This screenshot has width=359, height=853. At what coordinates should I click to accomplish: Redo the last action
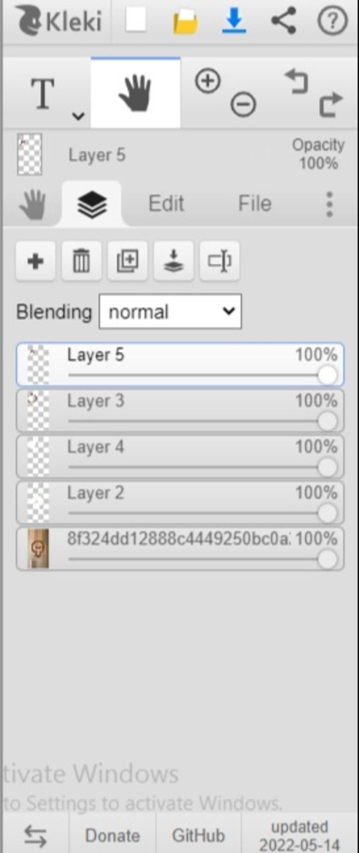click(x=330, y=104)
